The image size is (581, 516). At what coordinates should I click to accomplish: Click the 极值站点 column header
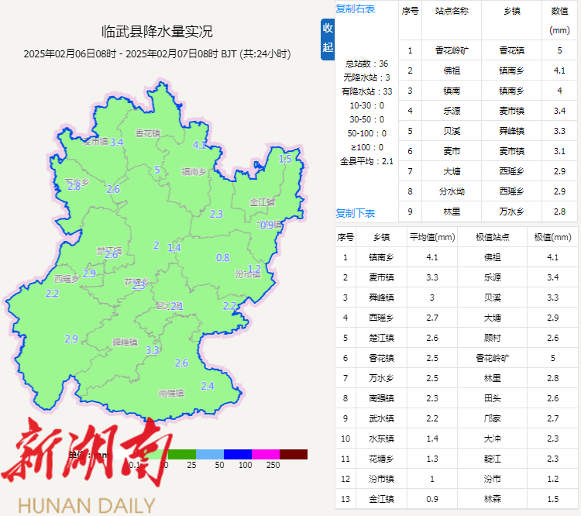492,237
